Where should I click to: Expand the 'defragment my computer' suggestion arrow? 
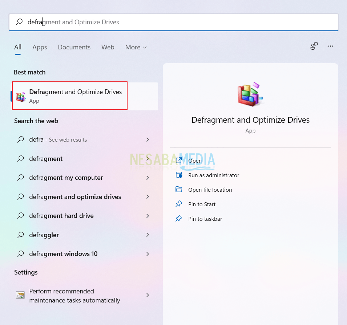click(148, 178)
